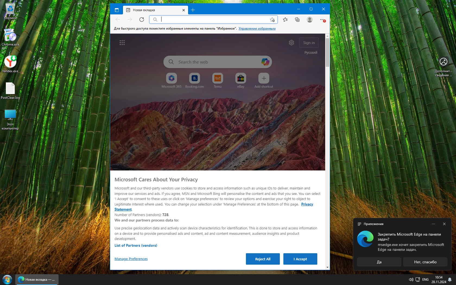The image size is (456, 285).
Task: Select the Дополнит... сведения desktop icon
Action: point(444,67)
